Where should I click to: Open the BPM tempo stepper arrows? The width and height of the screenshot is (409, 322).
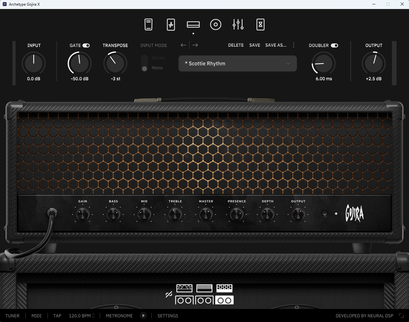pyautogui.click(x=94, y=316)
